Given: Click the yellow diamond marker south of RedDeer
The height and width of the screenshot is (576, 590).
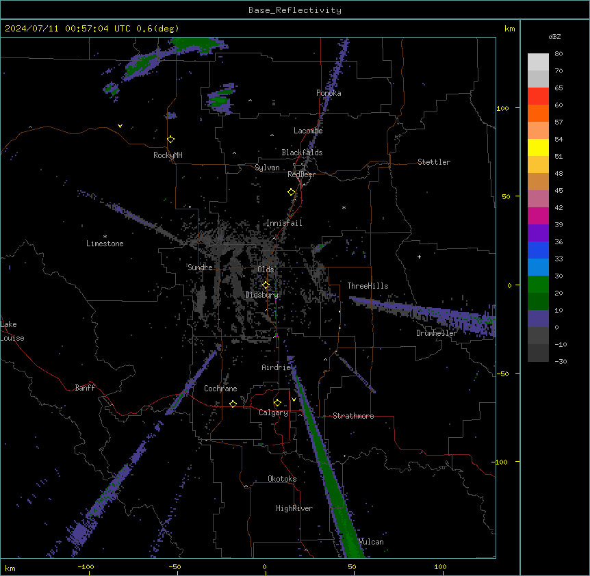Looking at the screenshot, I should (292, 192).
